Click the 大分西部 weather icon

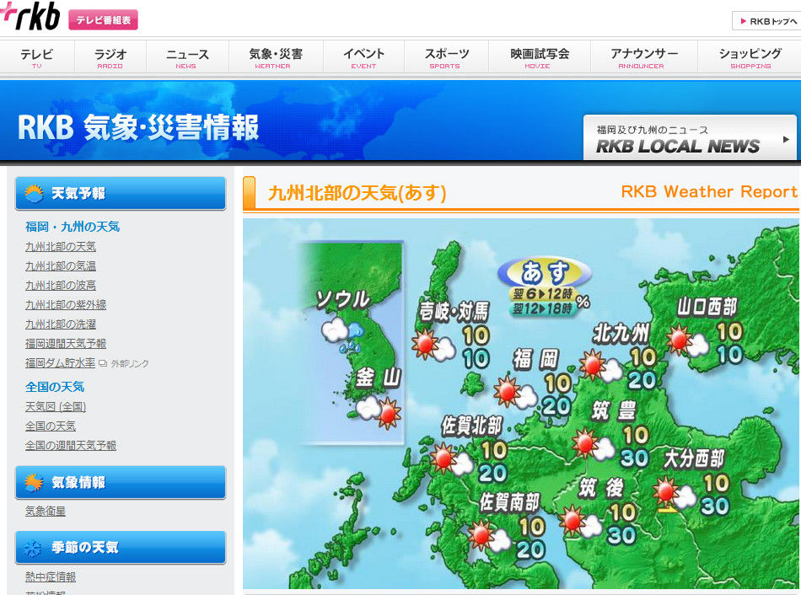tap(675, 492)
